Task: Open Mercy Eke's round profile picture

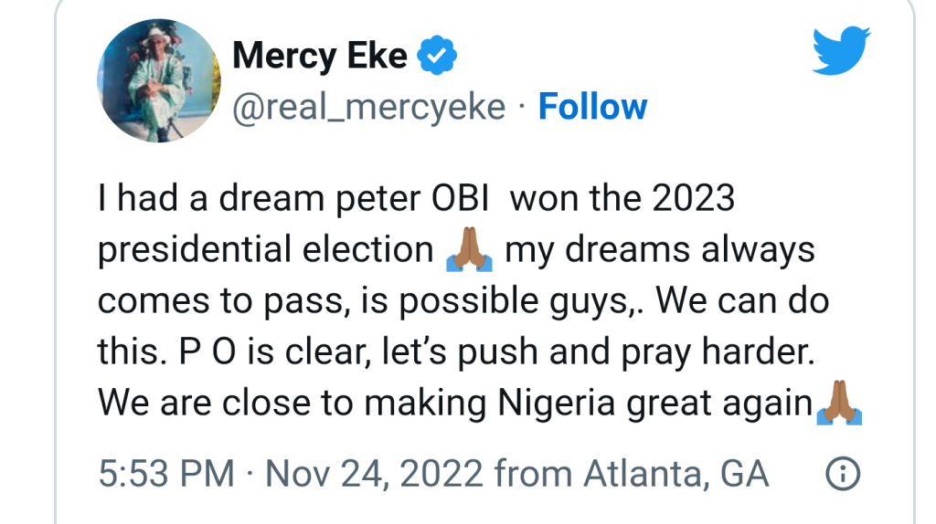Action: pyautogui.click(x=159, y=80)
